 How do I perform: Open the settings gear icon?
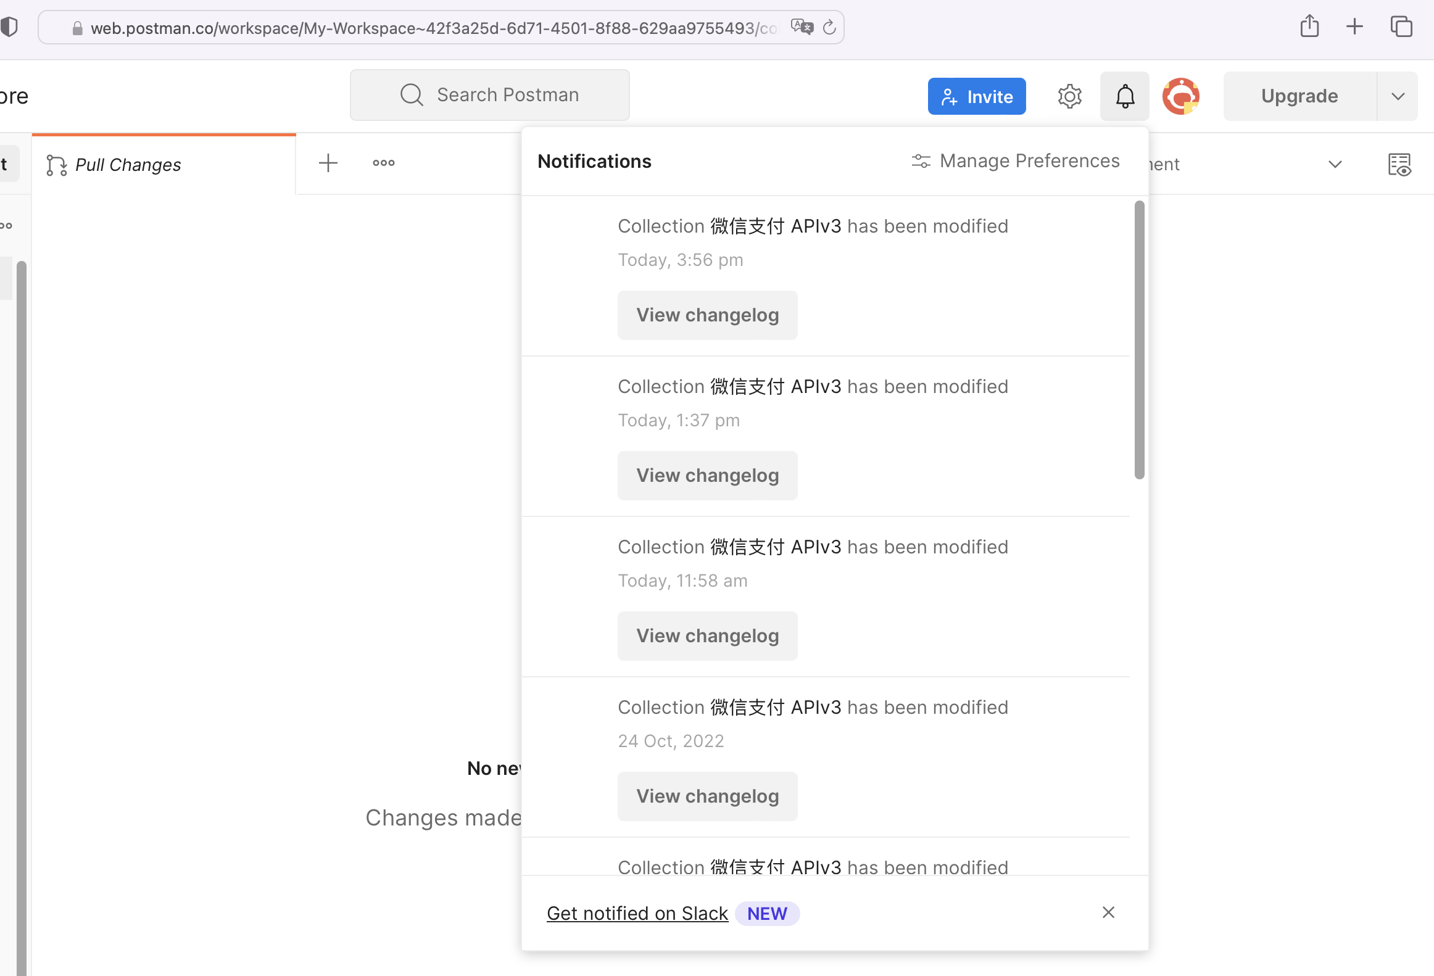(x=1069, y=96)
